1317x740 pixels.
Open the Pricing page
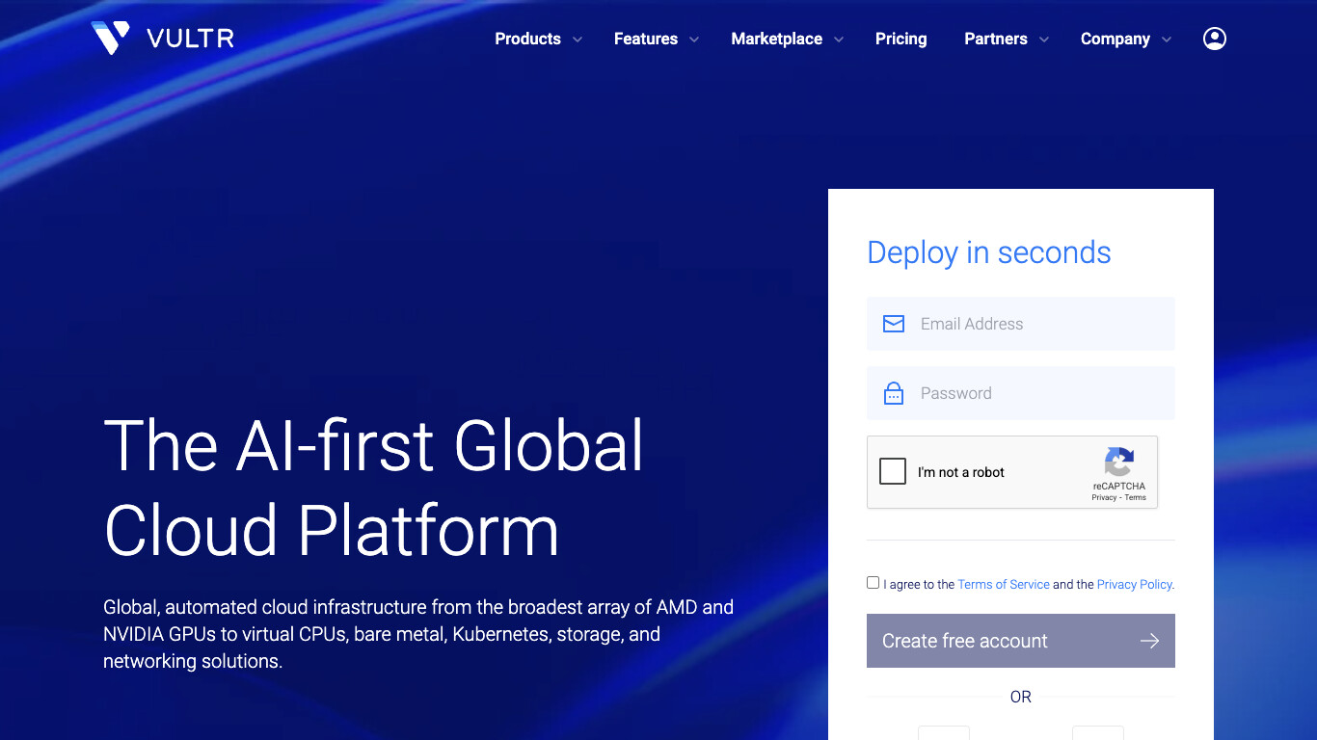(900, 39)
